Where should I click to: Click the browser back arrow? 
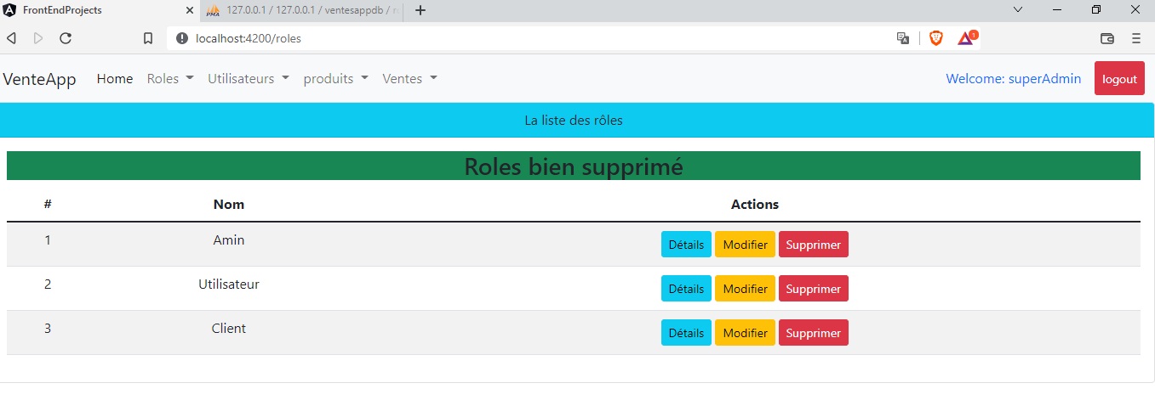[x=12, y=38]
